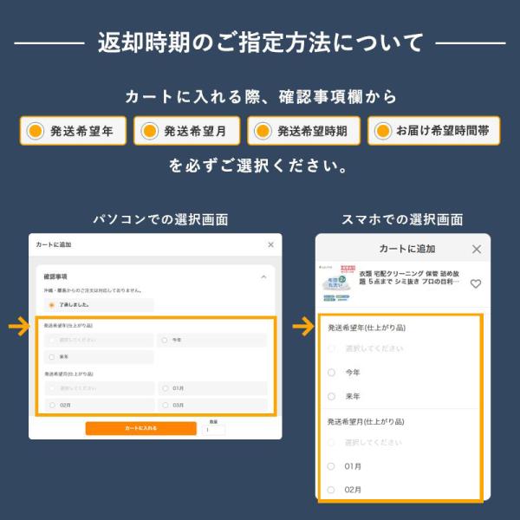Viewport: 520px width, 520px height.
Task: Collapse the 確認事項 section chevron
Action: (x=263, y=276)
